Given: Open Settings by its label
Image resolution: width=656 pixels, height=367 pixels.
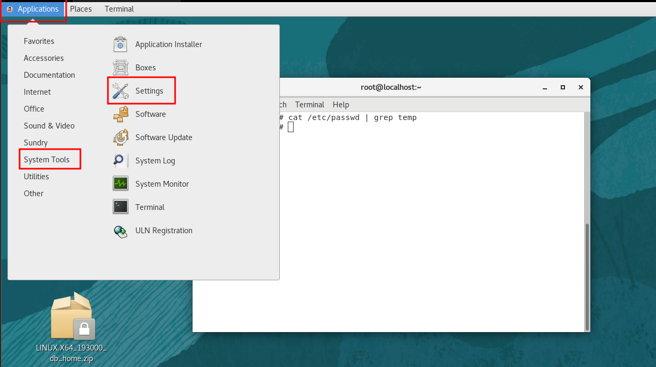Looking at the screenshot, I should point(149,91).
